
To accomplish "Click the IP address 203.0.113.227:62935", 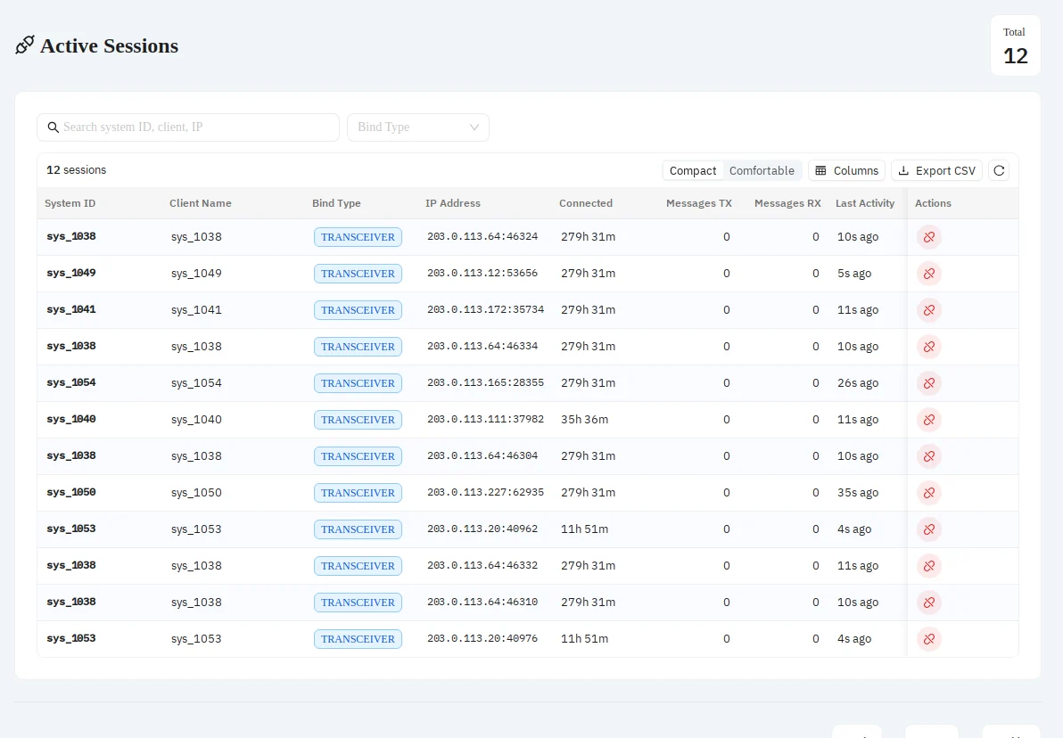I will (485, 493).
